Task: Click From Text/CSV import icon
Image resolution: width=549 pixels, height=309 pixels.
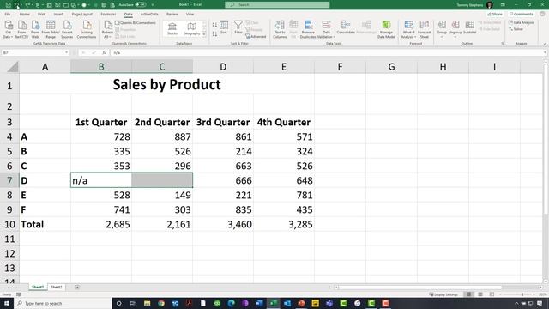Action: (21, 29)
